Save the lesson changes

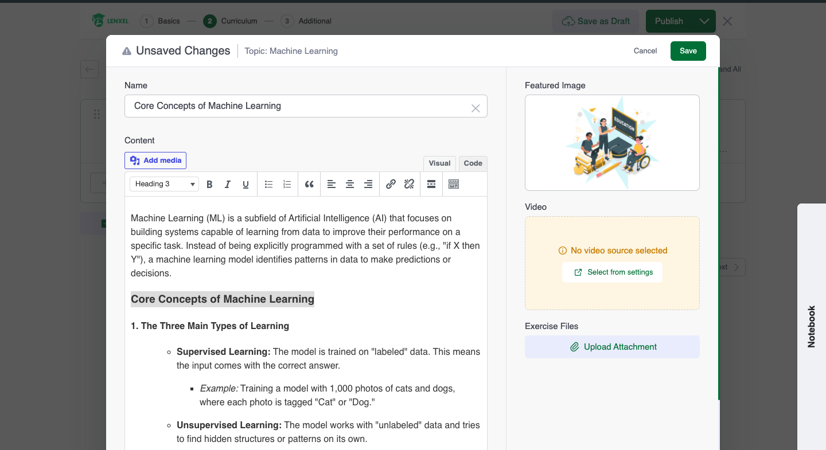tap(688, 51)
